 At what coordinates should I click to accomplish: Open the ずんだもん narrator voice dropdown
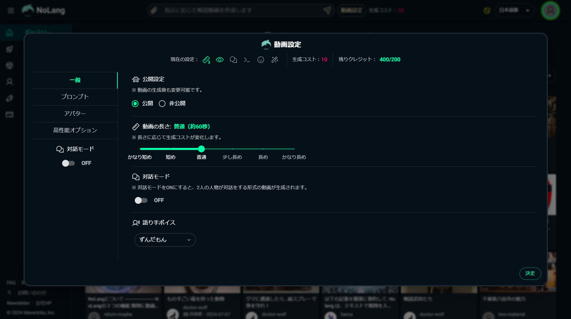pyautogui.click(x=165, y=240)
